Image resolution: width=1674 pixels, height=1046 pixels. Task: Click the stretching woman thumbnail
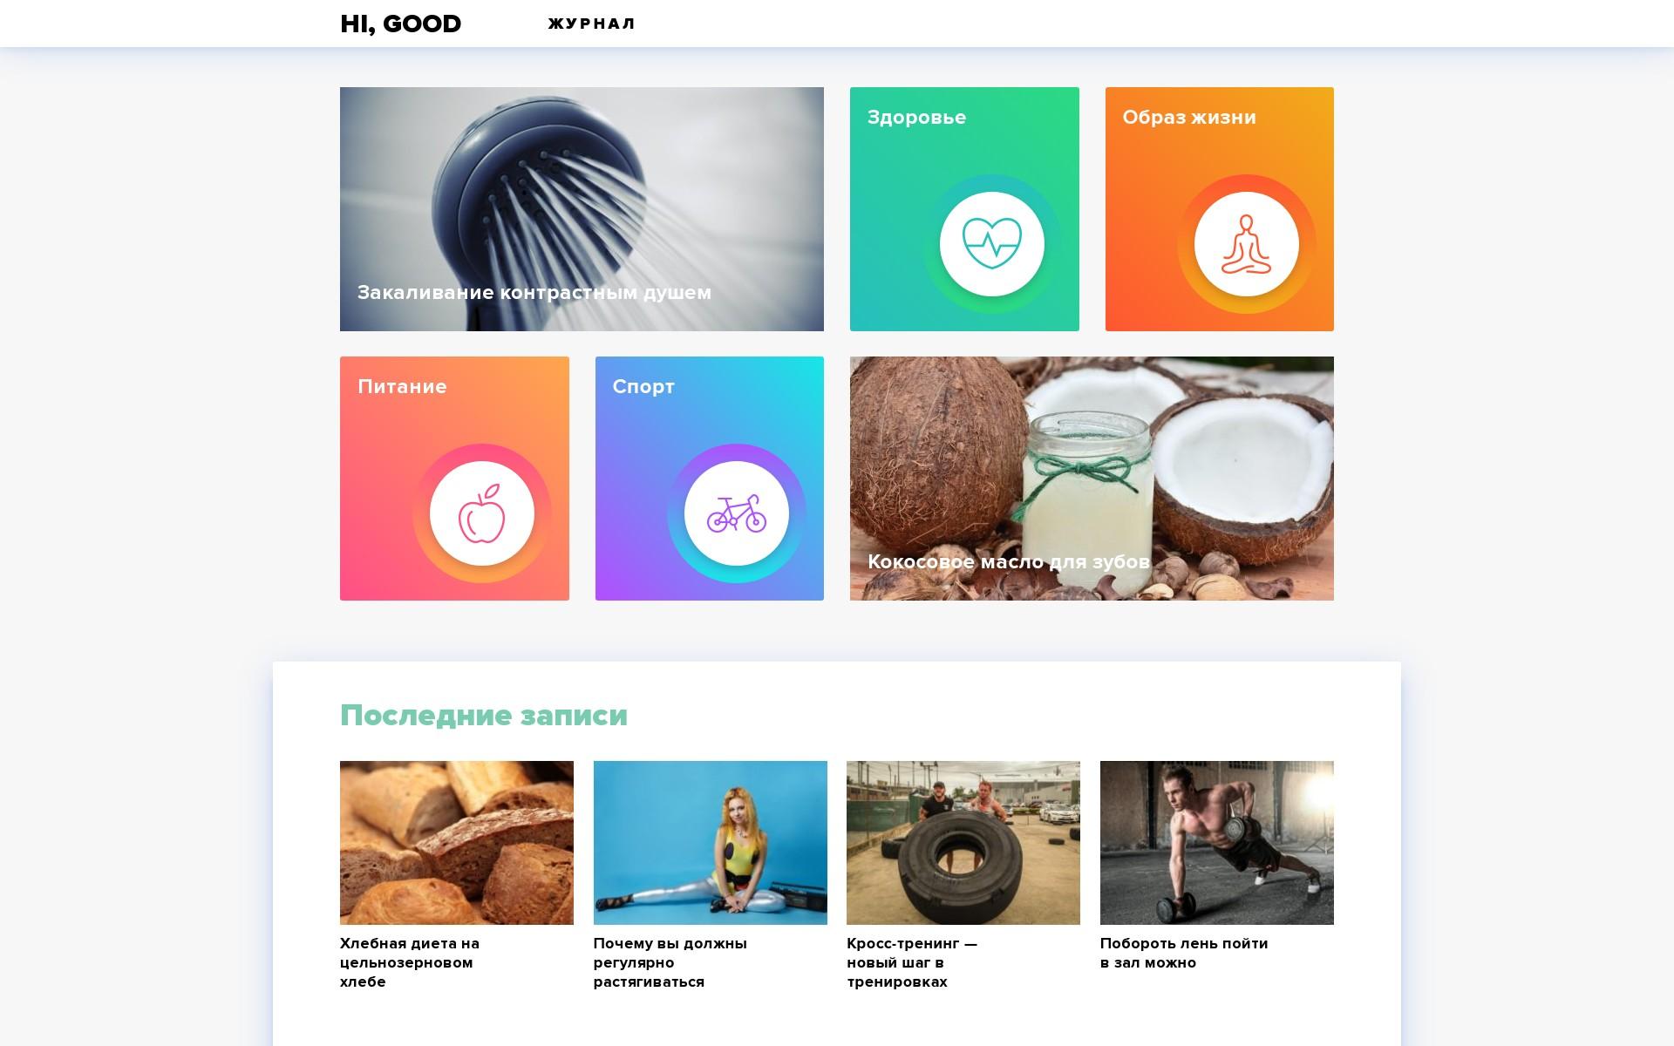click(710, 843)
